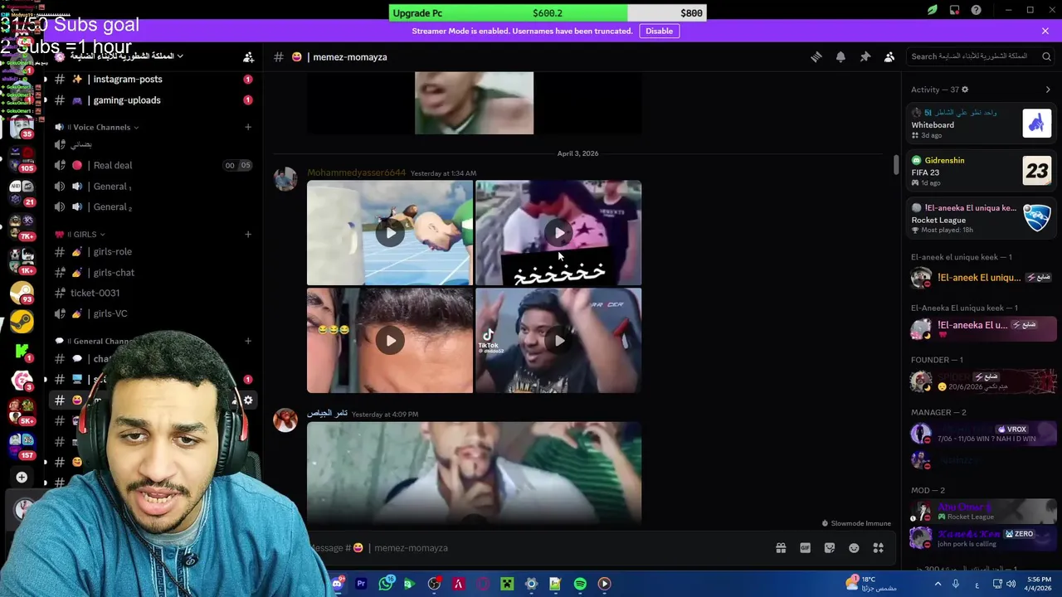Select the Steam server icon with badge 93
The image size is (1062, 597).
pyautogui.click(x=22, y=293)
